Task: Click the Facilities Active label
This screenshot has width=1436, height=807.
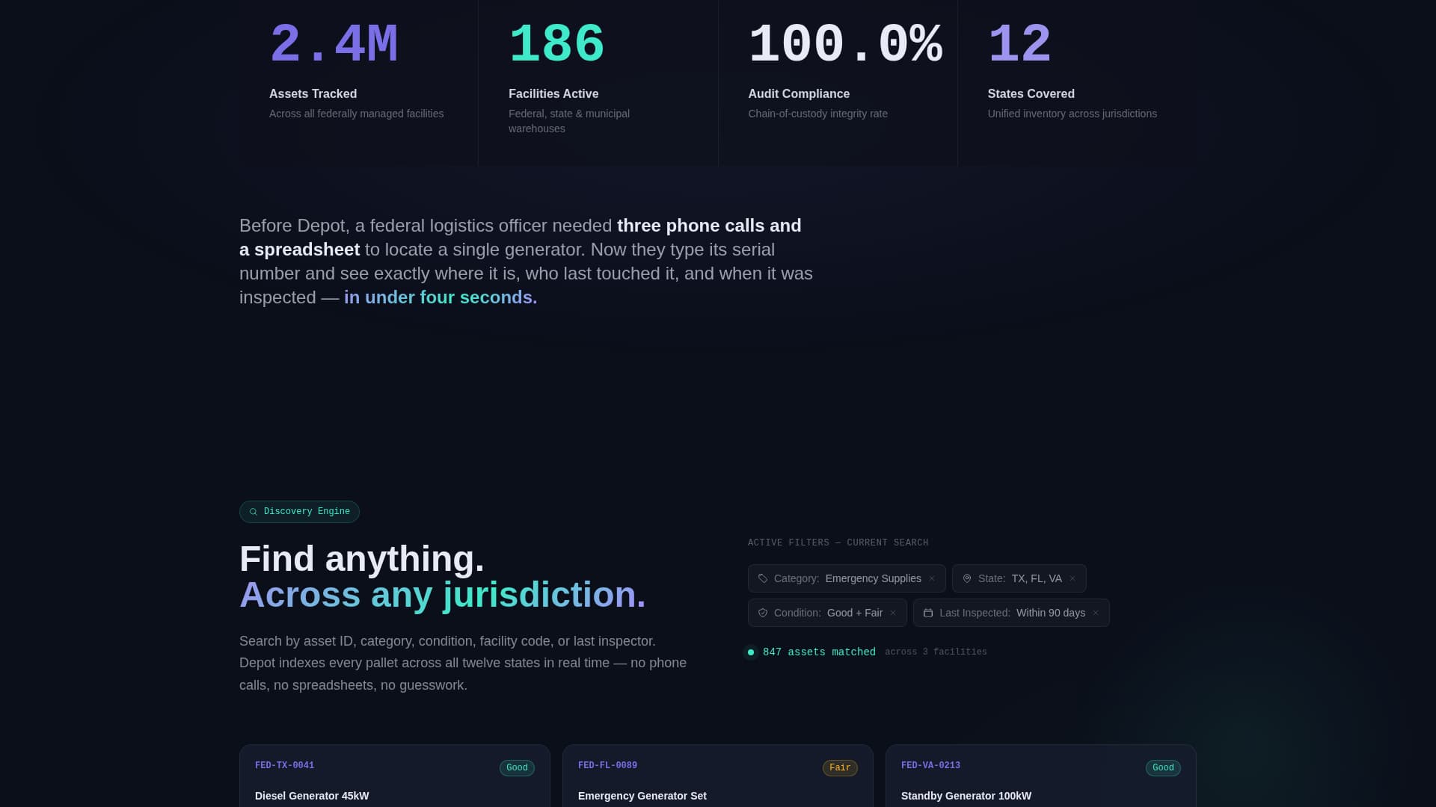Action: coord(553,94)
